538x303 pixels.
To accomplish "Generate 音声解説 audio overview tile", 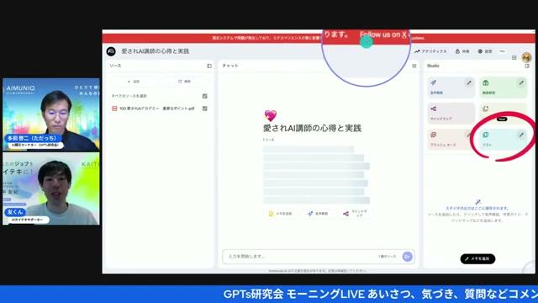I will pos(451,88).
